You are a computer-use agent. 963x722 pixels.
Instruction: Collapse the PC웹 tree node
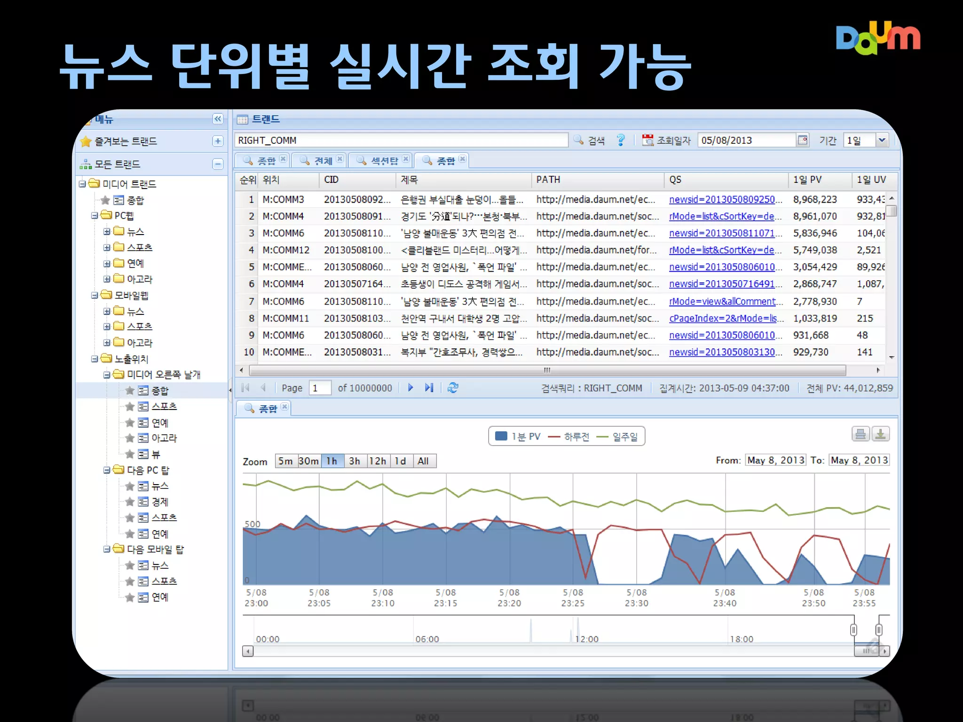(x=95, y=215)
